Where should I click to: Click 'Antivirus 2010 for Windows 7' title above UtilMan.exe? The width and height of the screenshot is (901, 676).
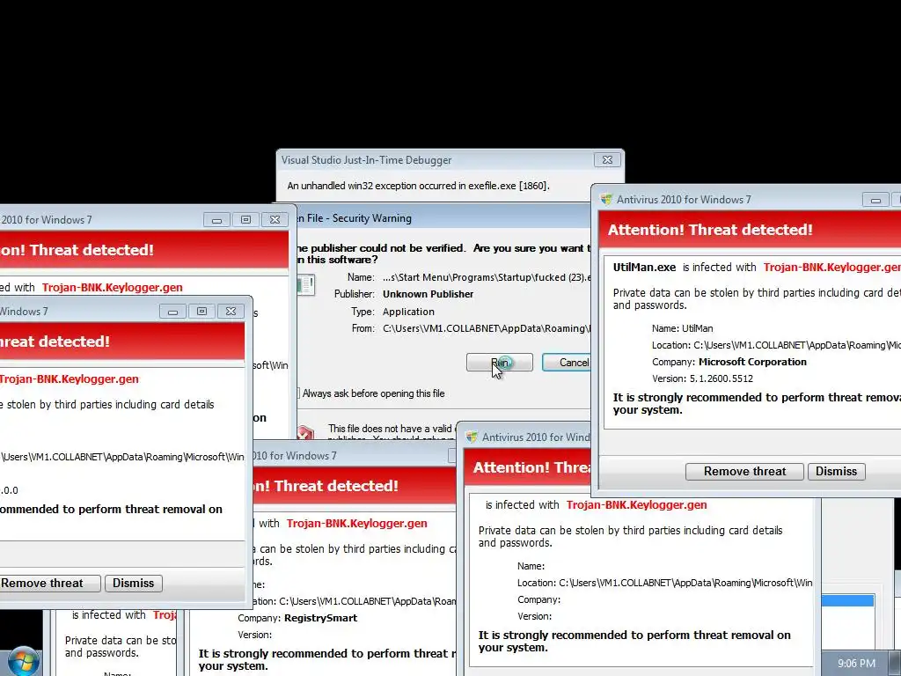coord(684,200)
